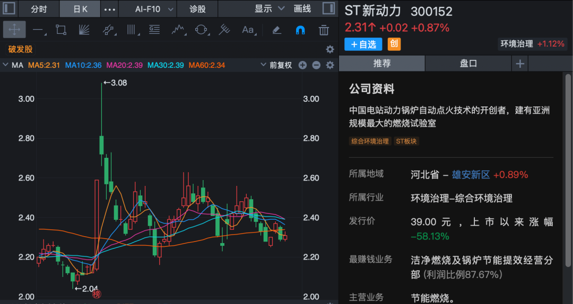
Task: Switch to the 盘口 tab
Action: coord(468,64)
